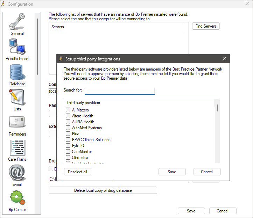Select the Database cylinder icon
This screenshot has height=218, width=253.
[17, 72]
